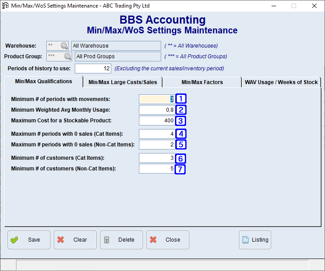This screenshot has width=325, height=271.
Task: Click the All Prod Groups description field
Action: tap(118, 57)
